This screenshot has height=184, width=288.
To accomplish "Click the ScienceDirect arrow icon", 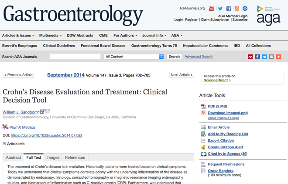I will click(230, 80).
